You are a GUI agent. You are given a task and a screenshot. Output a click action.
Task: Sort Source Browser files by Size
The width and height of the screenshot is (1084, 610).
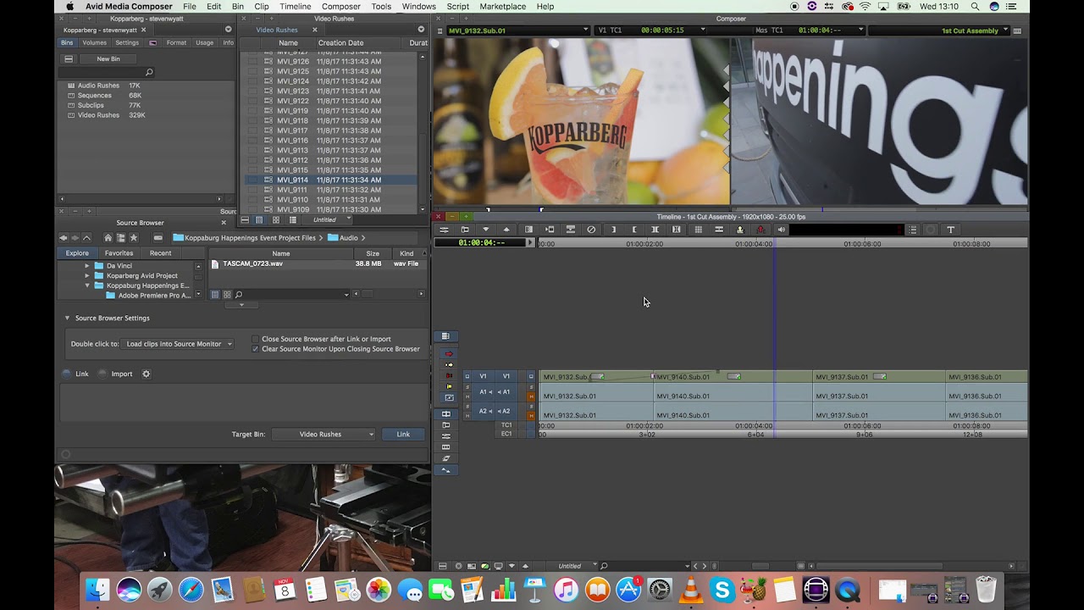373,253
